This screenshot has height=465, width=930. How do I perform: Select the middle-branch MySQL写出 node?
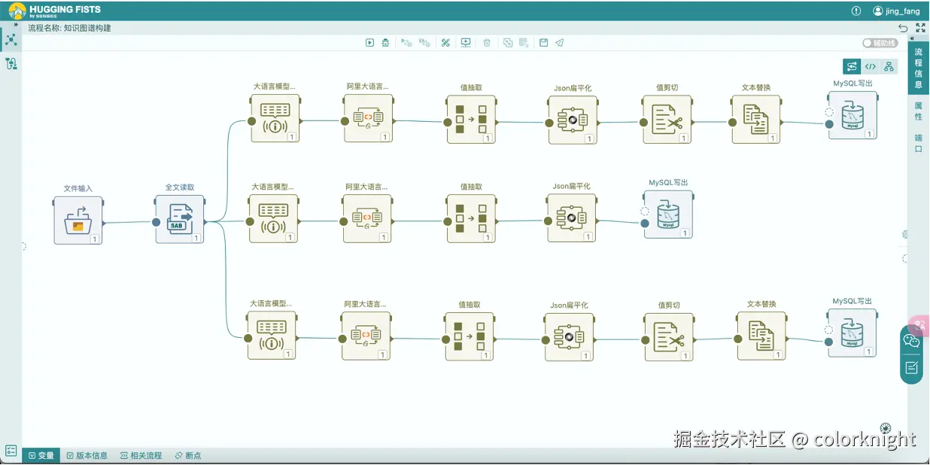[668, 214]
